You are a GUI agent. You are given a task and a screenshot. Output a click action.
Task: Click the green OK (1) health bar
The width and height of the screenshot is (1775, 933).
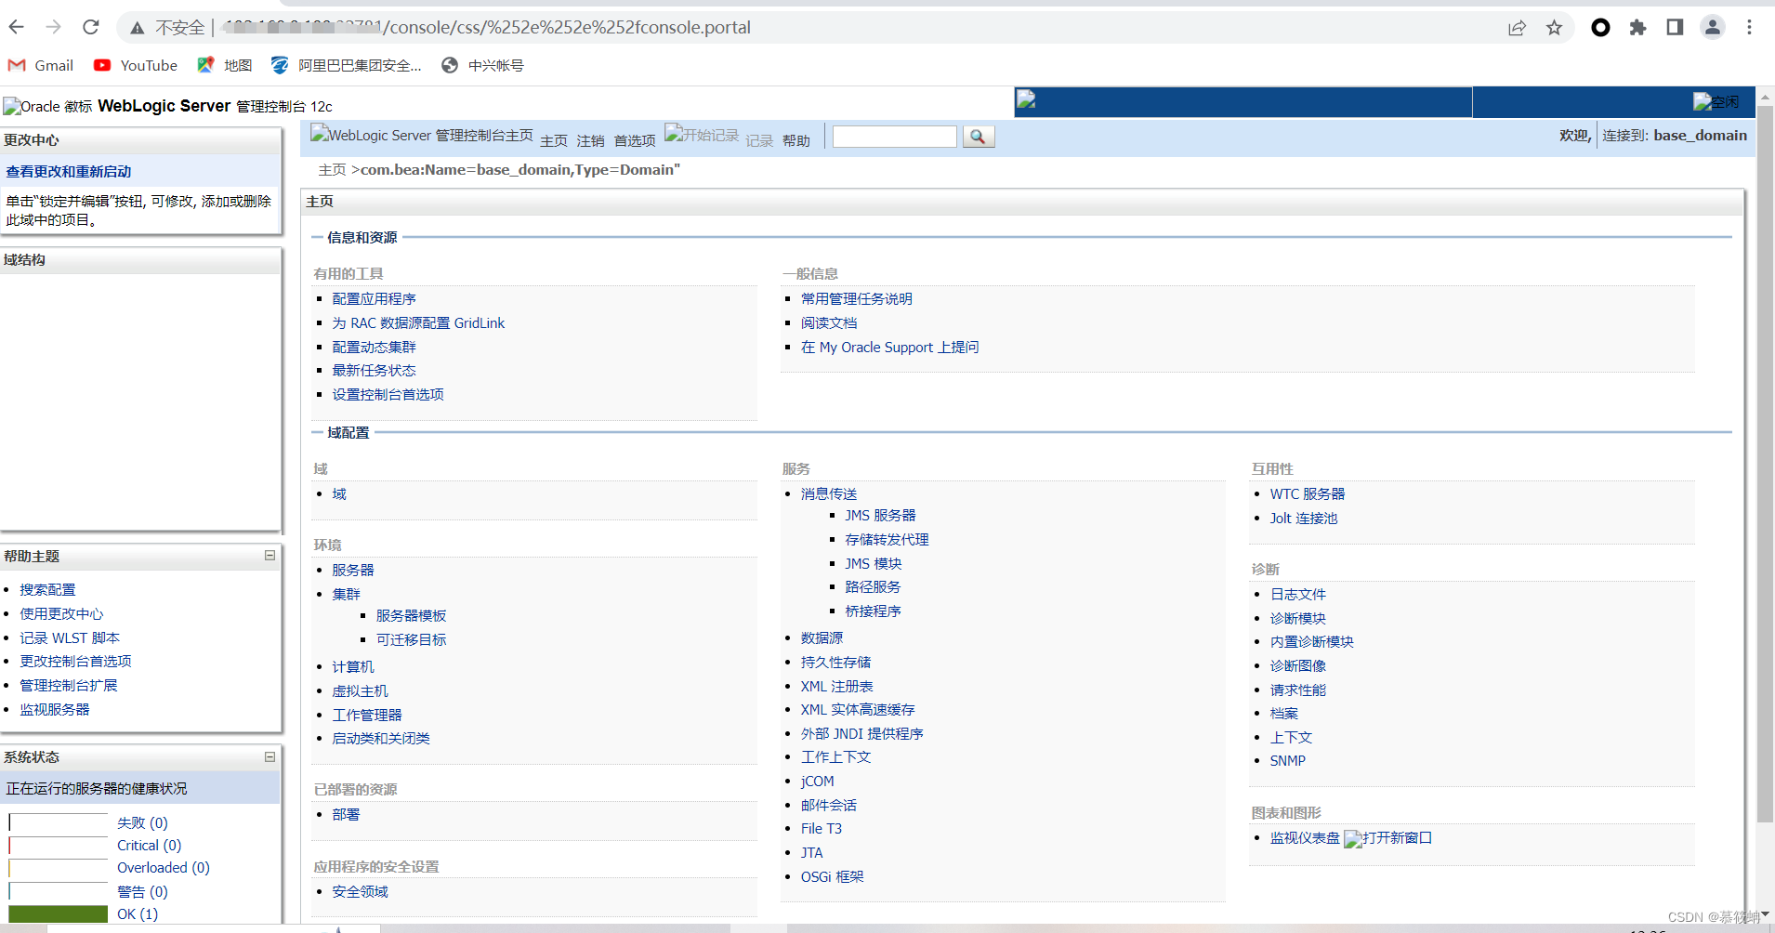coord(59,913)
